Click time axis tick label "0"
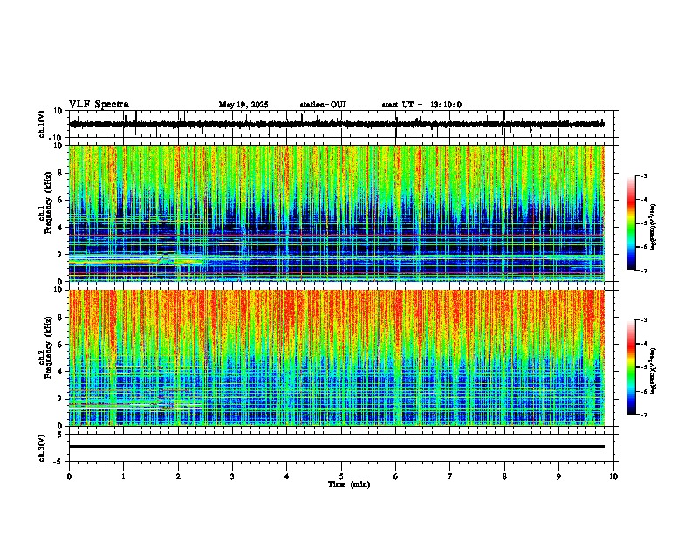Viewport: 691px width, 534px height. [69, 476]
